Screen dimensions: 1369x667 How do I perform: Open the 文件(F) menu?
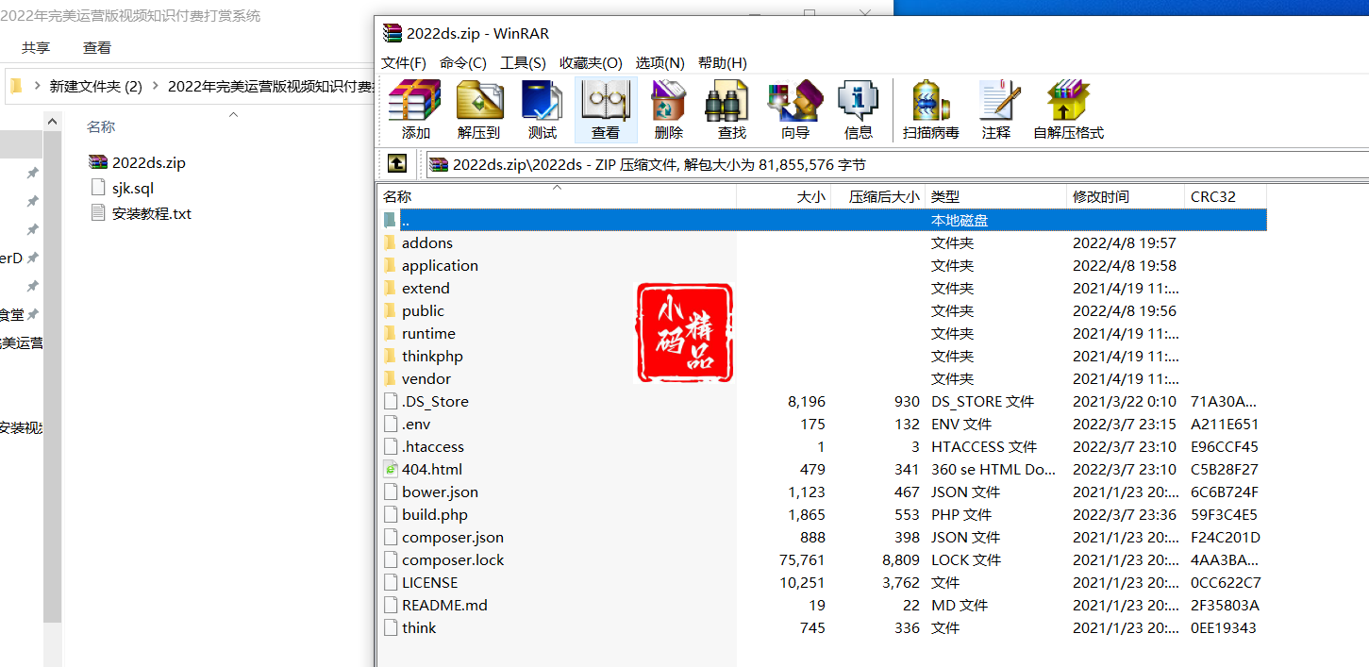[404, 62]
